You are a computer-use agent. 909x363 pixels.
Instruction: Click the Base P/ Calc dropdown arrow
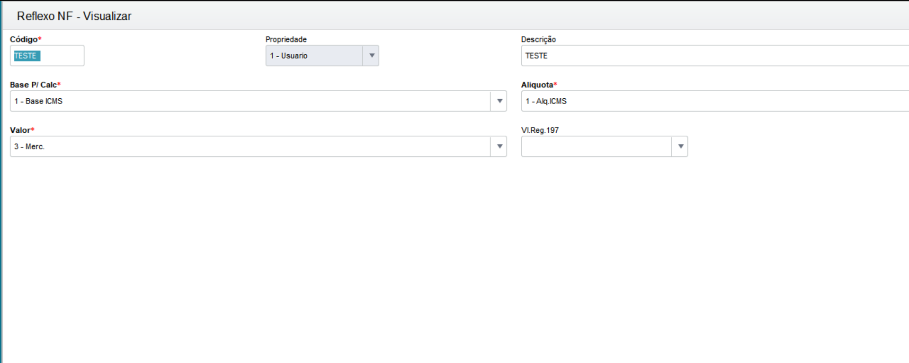(x=499, y=101)
